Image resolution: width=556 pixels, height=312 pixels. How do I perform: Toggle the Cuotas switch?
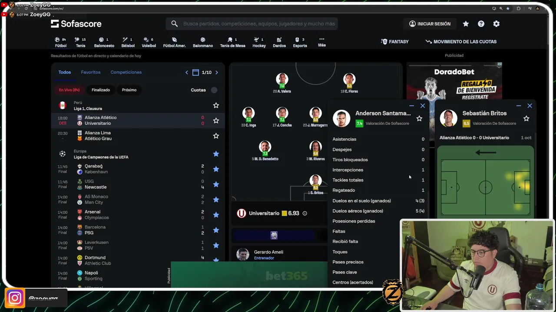[x=214, y=90]
